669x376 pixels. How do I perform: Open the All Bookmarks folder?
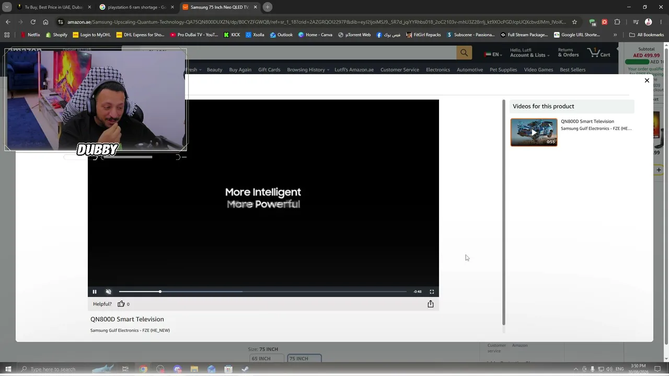coord(647,35)
